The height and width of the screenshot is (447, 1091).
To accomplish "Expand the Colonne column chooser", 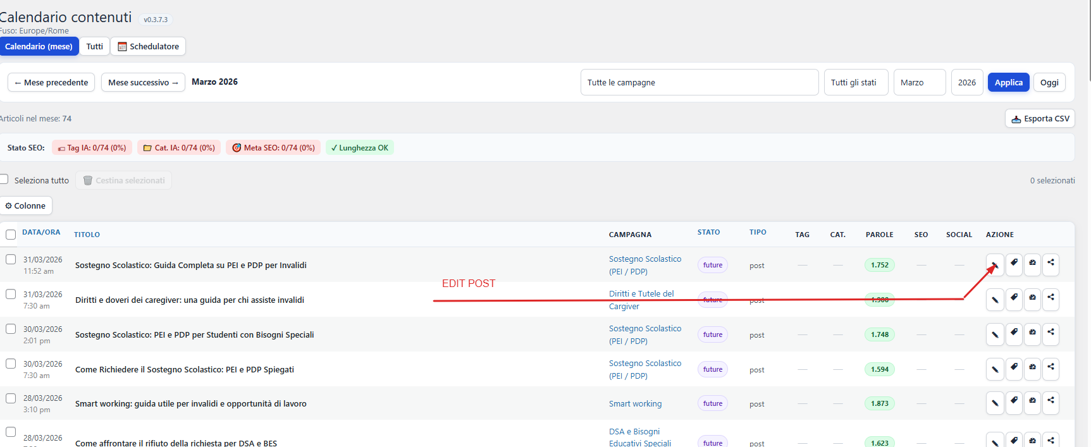I will pyautogui.click(x=26, y=205).
